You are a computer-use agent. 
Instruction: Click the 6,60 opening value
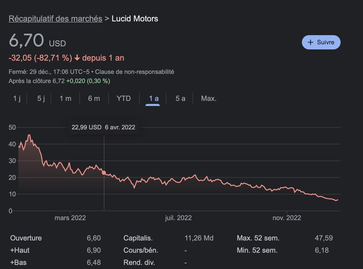point(94,238)
